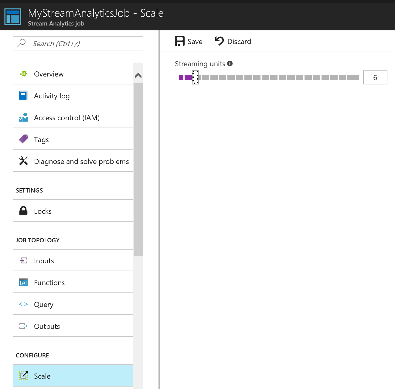Click the purple filled slider segment
This screenshot has height=389, width=395.
point(186,77)
